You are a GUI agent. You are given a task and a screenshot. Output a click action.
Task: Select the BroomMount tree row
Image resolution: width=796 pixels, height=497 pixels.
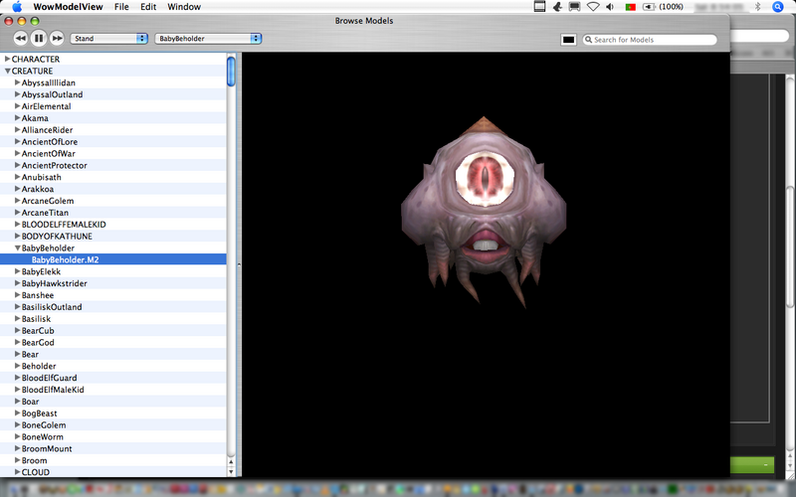tap(113, 448)
